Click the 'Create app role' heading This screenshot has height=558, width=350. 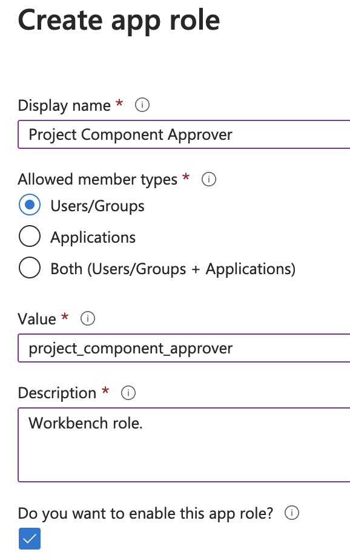tap(119, 21)
